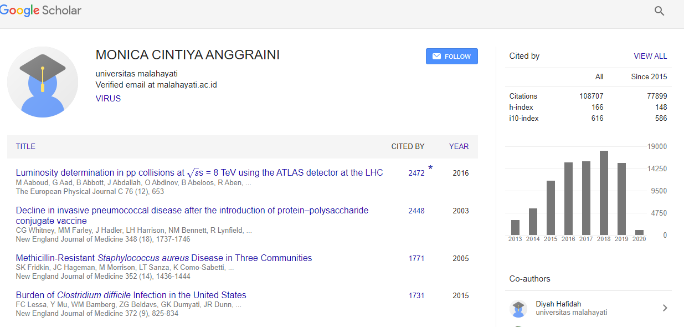684x327 pixels.
Task: Sort publications by Year column
Action: [x=459, y=147]
